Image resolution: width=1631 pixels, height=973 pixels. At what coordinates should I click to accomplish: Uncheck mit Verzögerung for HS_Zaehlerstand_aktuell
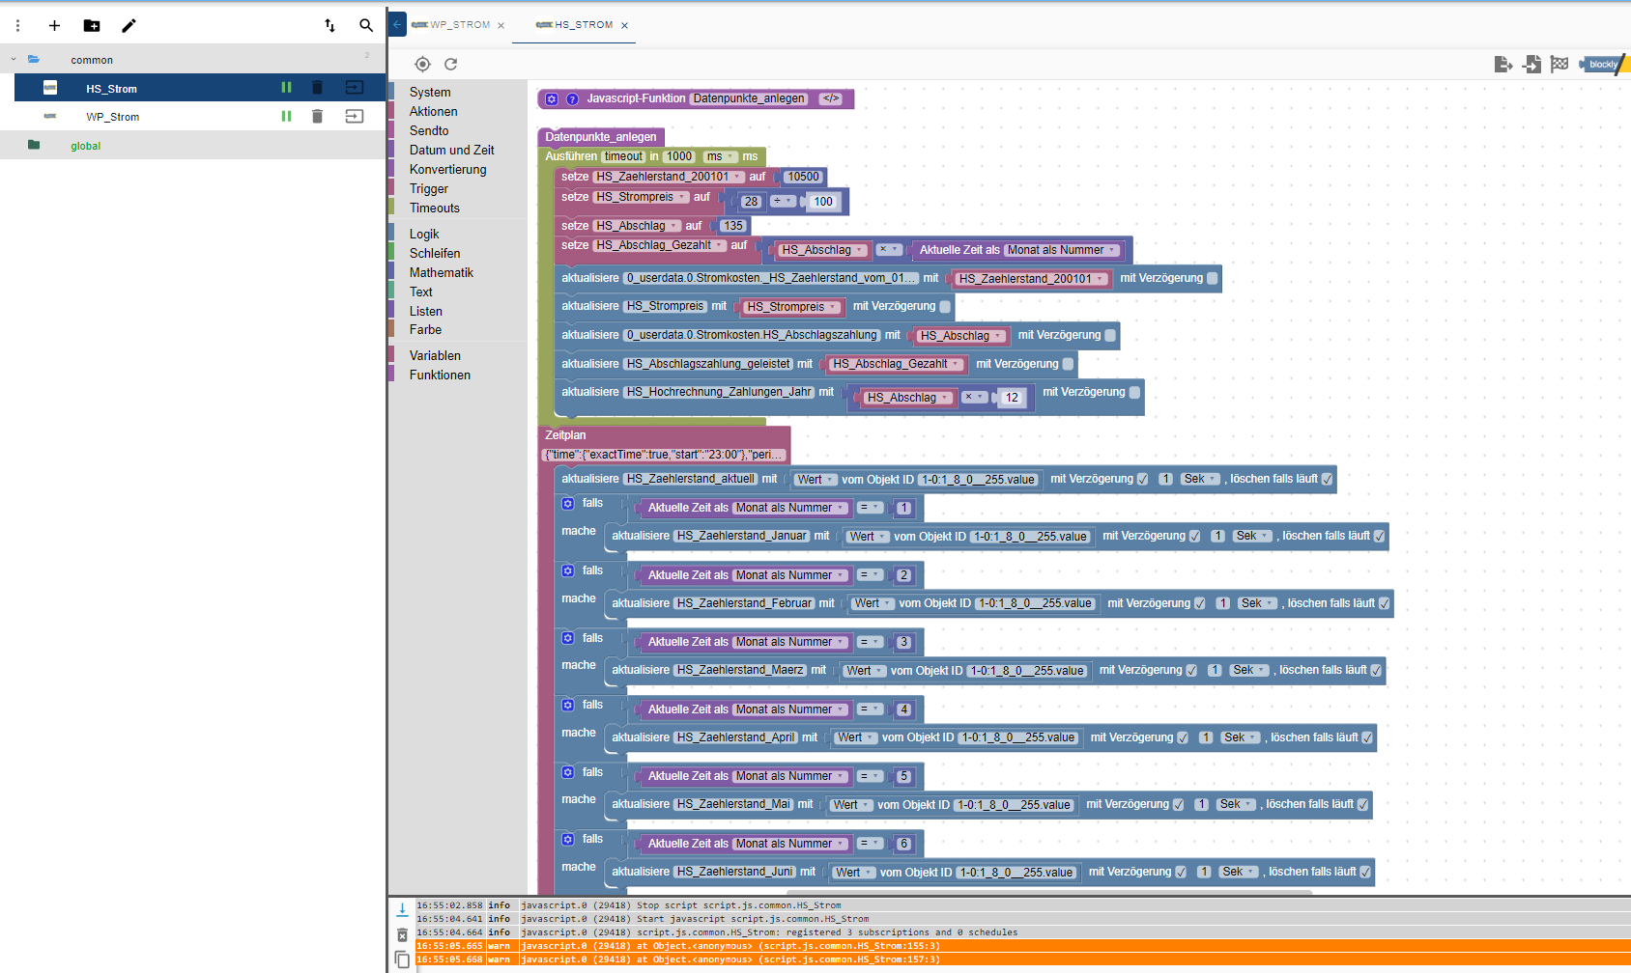[x=1143, y=479]
